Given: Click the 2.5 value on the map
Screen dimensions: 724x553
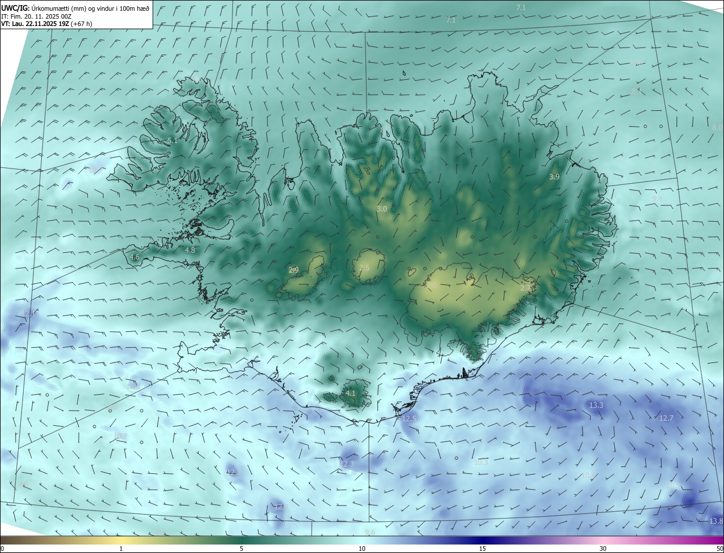Looking at the screenshot, I should tap(364, 267).
